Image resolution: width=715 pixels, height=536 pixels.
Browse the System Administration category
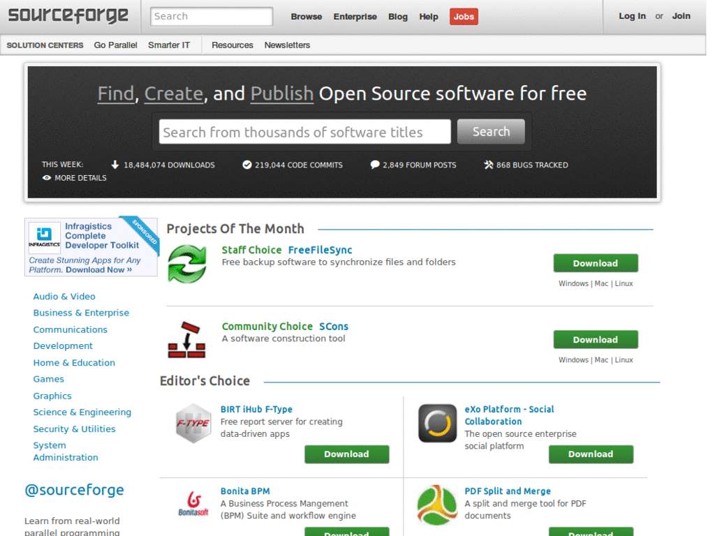[x=66, y=452]
